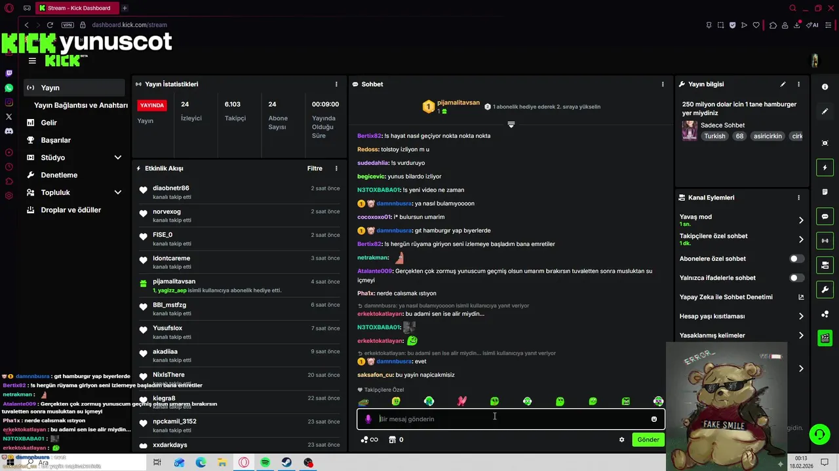
Task: Click the stream category thumbnail Sadece Sohbet
Action: [x=690, y=130]
